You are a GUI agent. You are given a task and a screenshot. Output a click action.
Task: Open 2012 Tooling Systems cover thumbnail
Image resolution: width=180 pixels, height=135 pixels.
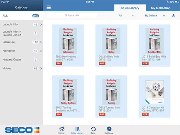coord(68,92)
